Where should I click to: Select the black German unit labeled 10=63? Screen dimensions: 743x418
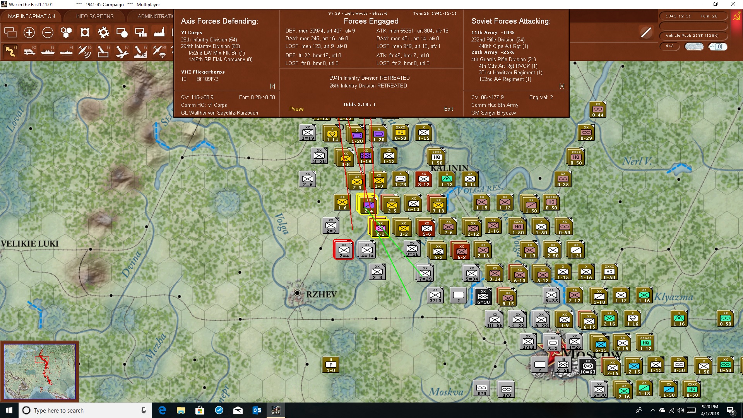(x=587, y=366)
